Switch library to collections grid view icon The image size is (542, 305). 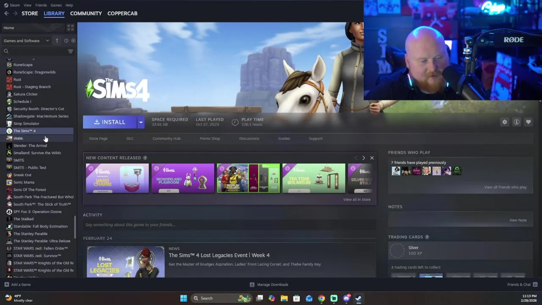point(71,28)
